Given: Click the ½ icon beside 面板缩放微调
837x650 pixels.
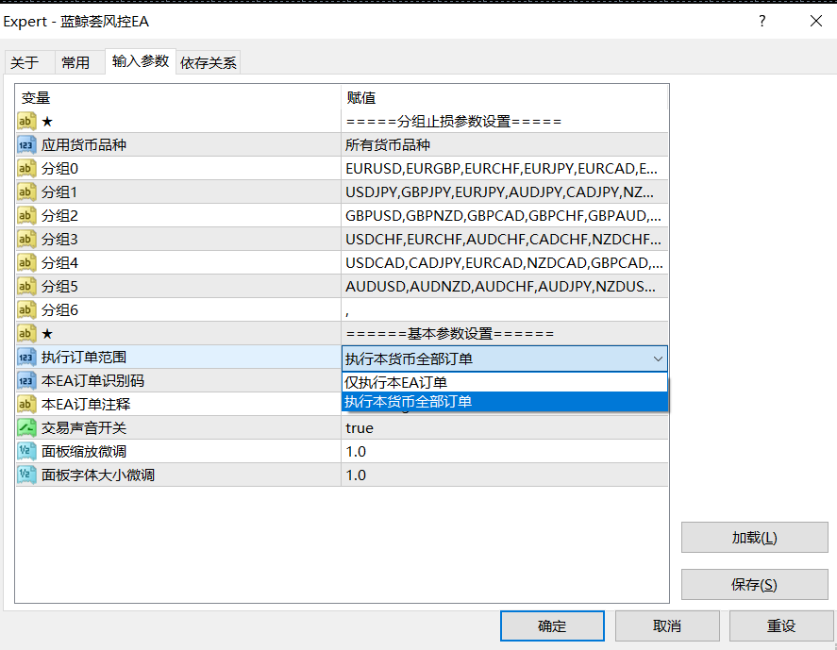Looking at the screenshot, I should point(26,451).
